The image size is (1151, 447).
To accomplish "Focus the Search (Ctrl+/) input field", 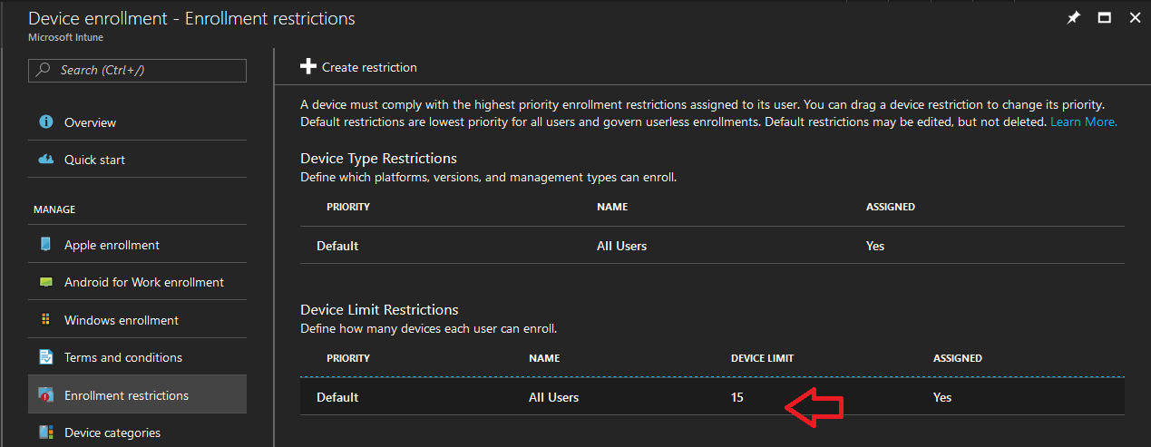I will click(x=138, y=71).
